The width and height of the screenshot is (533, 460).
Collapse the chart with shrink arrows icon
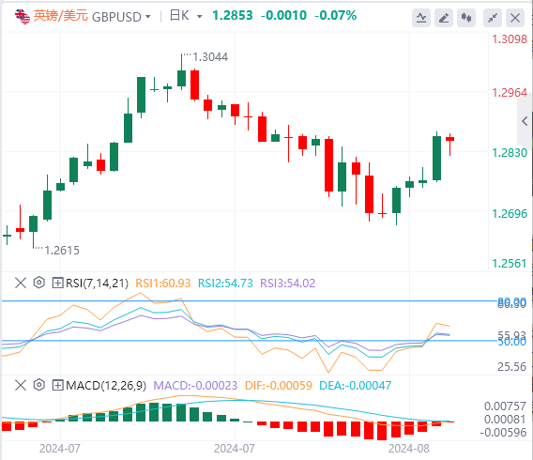click(493, 18)
